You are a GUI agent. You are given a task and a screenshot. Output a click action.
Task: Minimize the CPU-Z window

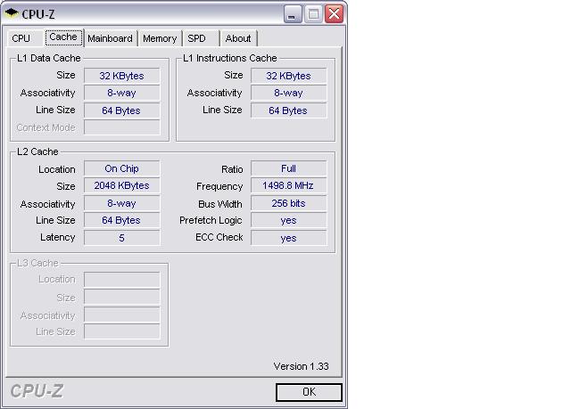[x=292, y=14]
